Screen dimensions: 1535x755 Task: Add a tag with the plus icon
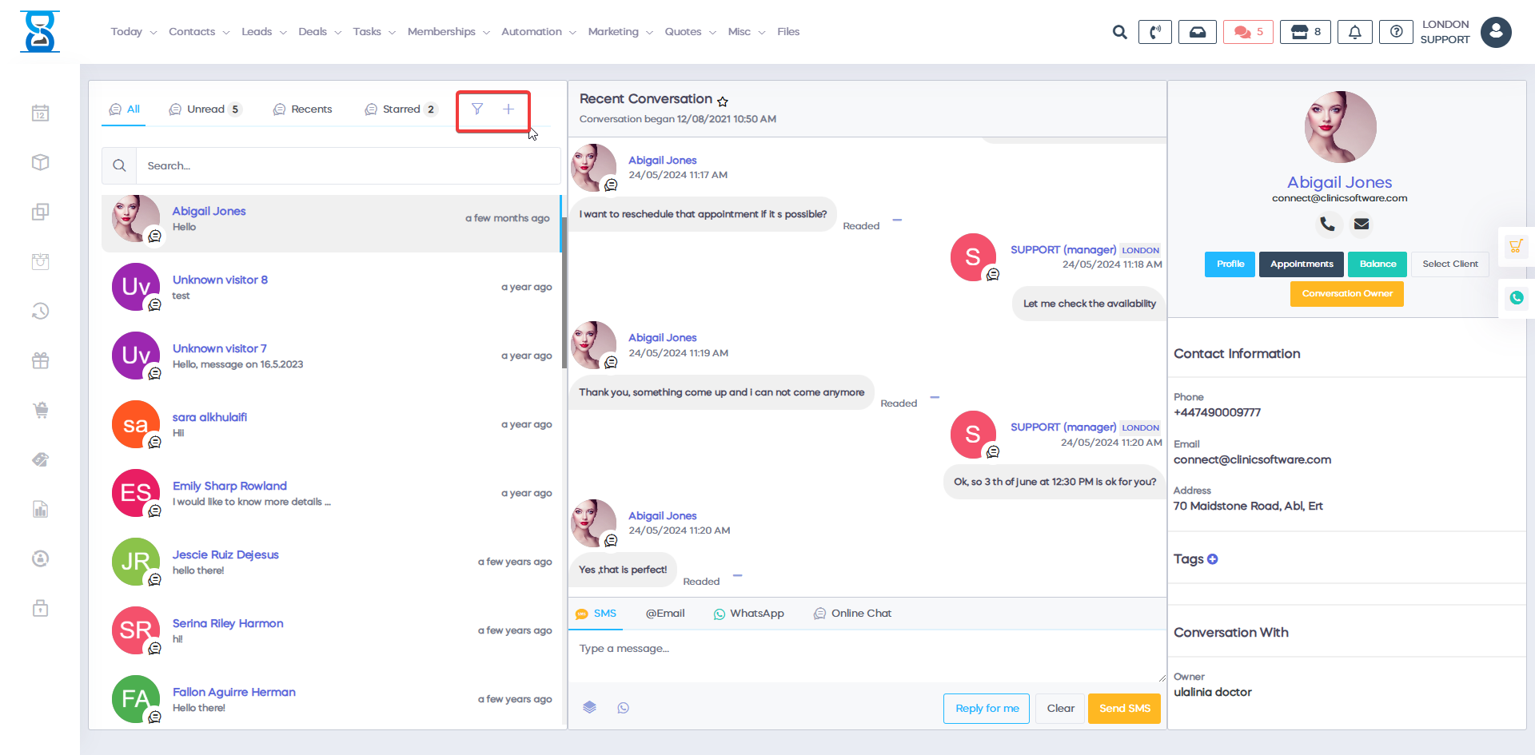coord(1213,559)
